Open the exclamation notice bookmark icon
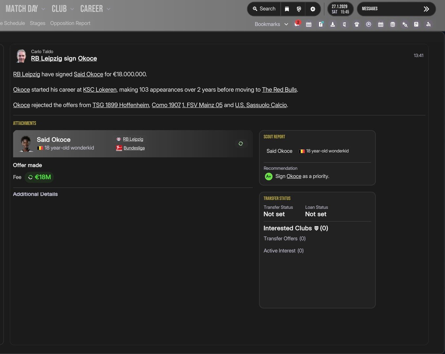This screenshot has height=354, width=445. [x=321, y=24]
